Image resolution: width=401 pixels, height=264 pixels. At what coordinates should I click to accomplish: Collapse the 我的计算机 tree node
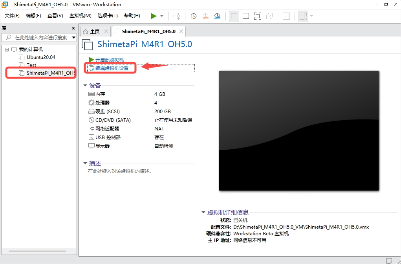pos(7,49)
